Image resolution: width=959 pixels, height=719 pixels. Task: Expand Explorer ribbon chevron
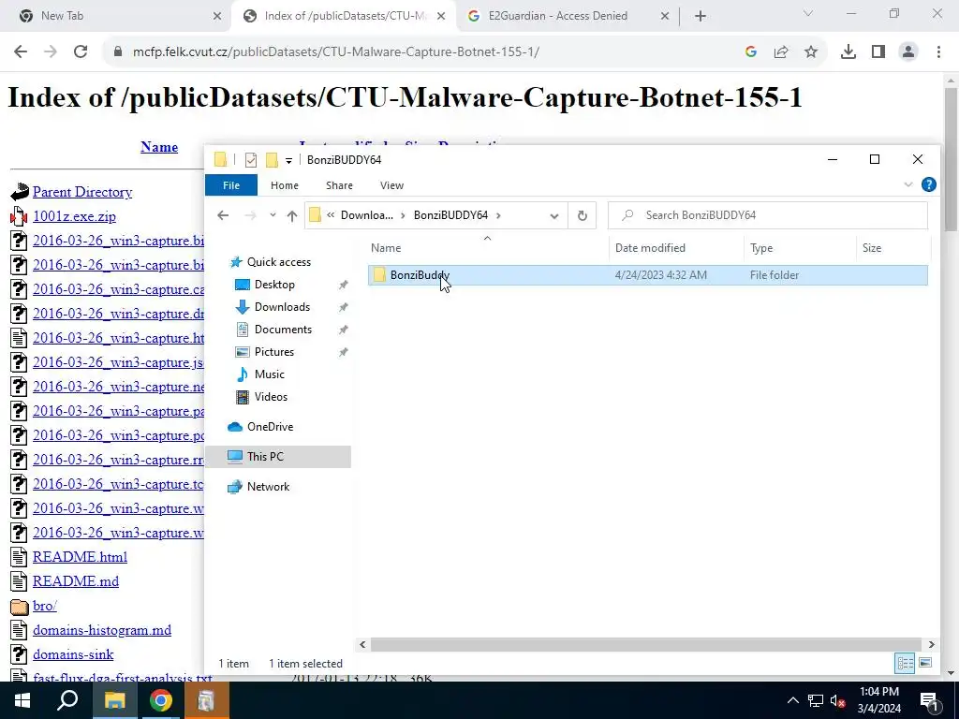pyautogui.click(x=908, y=184)
